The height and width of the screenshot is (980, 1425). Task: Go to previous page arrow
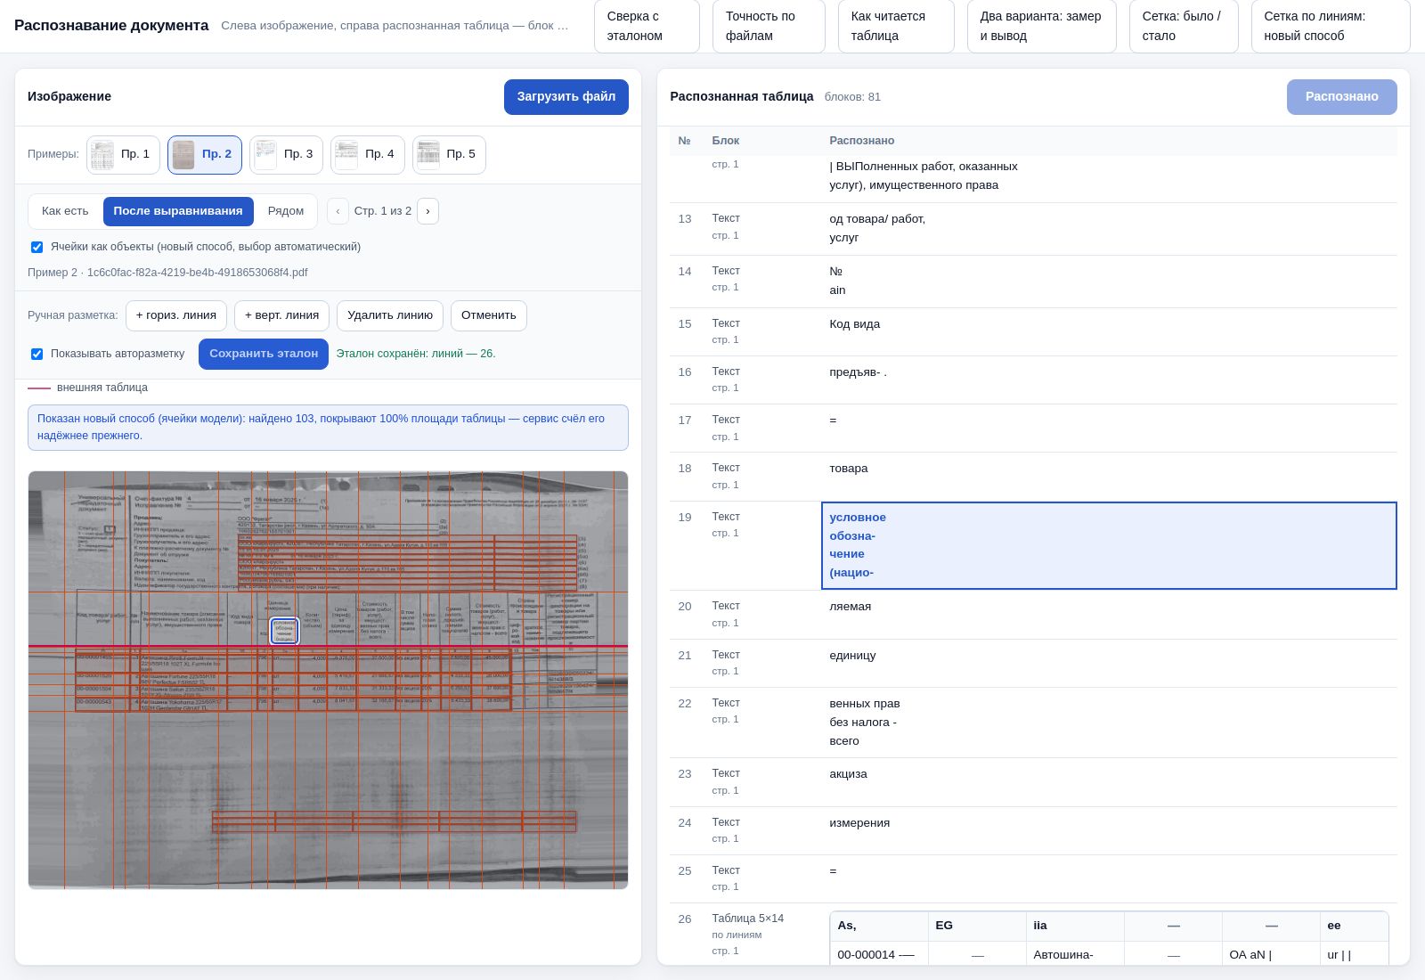[338, 211]
